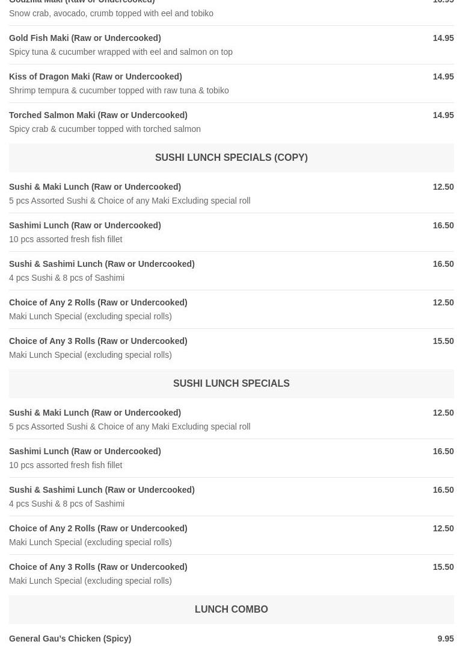Pick Sashimi Lunch in the Copy section
The width and height of the screenshot is (463, 653).
[x=85, y=225]
